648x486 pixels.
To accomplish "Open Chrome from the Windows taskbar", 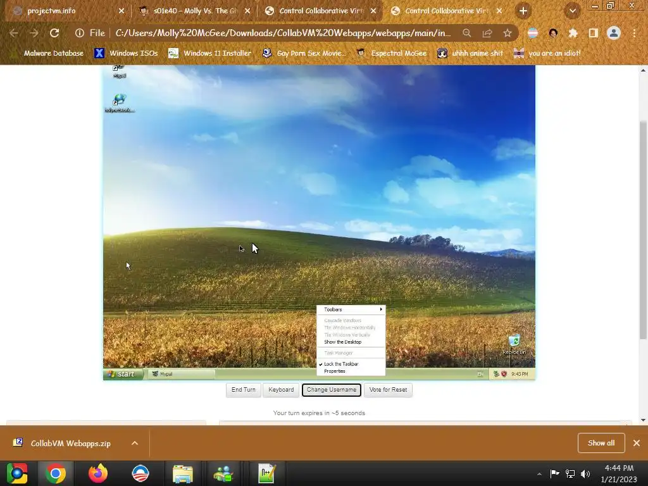I will [56, 473].
